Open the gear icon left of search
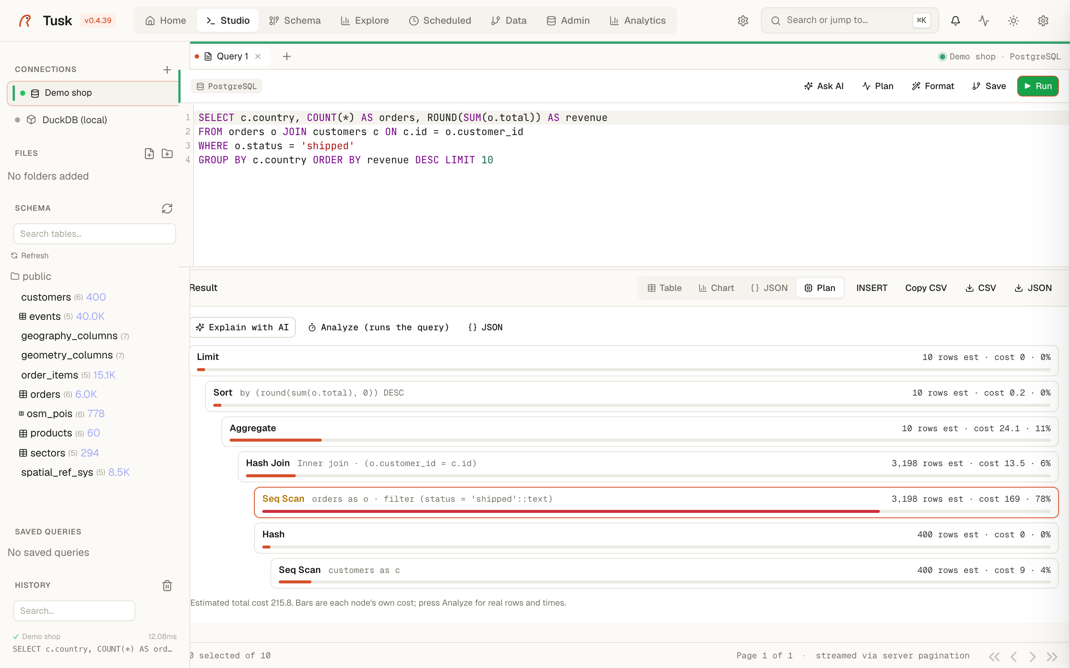The width and height of the screenshot is (1070, 668). [743, 20]
